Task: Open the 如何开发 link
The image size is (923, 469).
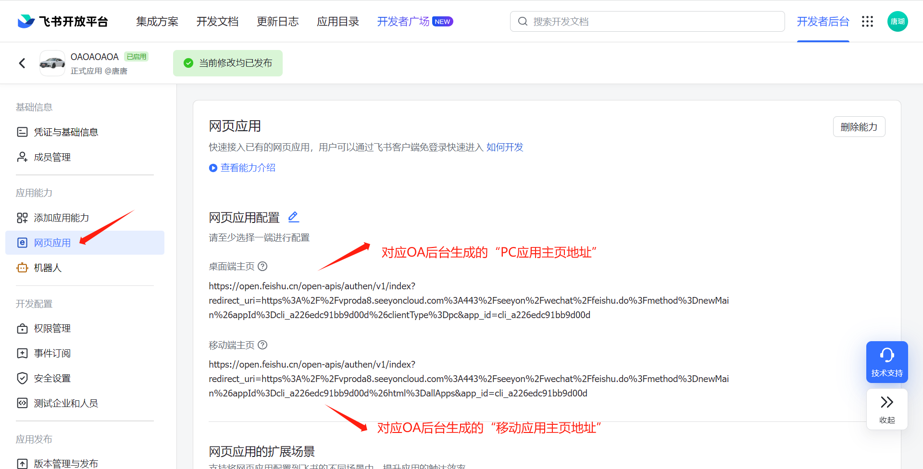Action: click(505, 147)
